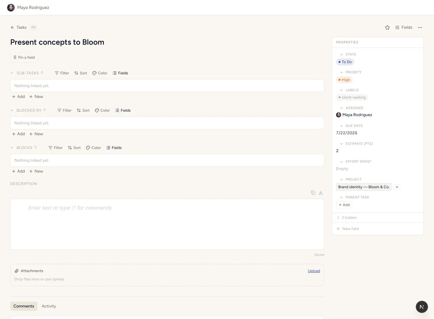Image resolution: width=434 pixels, height=319 pixels.
Task: Open the round N floating button
Action: tap(422, 307)
